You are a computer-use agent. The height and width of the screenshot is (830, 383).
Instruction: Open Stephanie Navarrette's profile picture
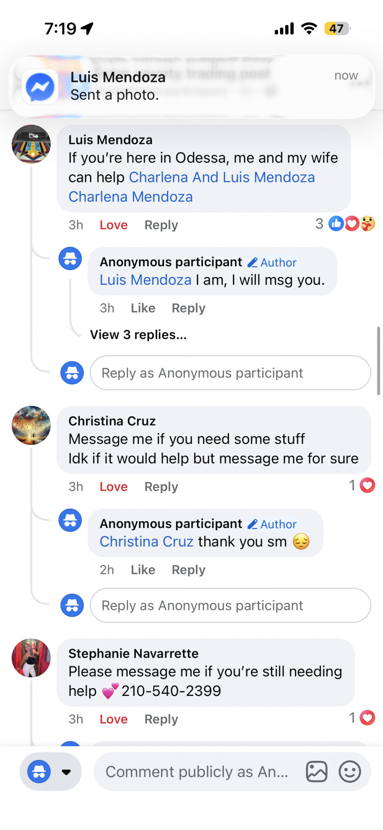pyautogui.click(x=31, y=658)
